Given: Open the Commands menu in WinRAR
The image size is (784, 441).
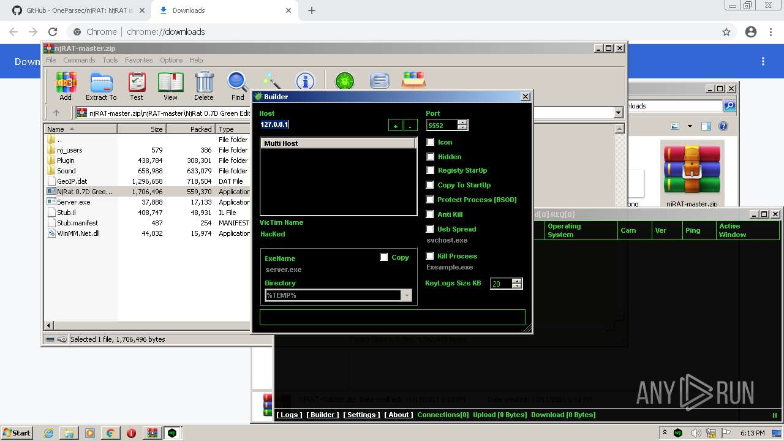Looking at the screenshot, I should coord(79,60).
